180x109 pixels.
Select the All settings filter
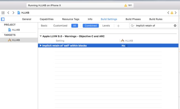74,26
